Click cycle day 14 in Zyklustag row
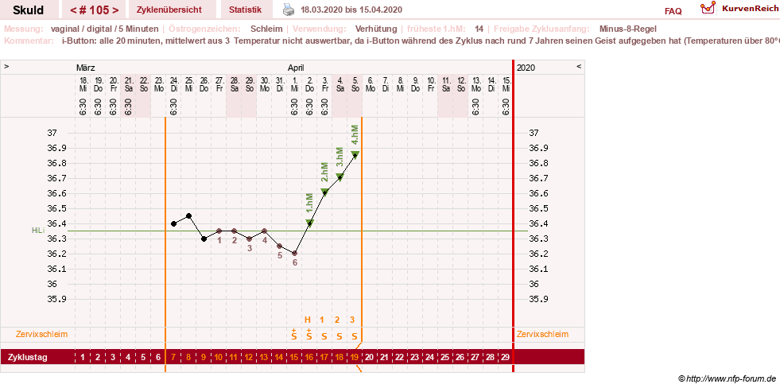780x388 pixels. 280,357
